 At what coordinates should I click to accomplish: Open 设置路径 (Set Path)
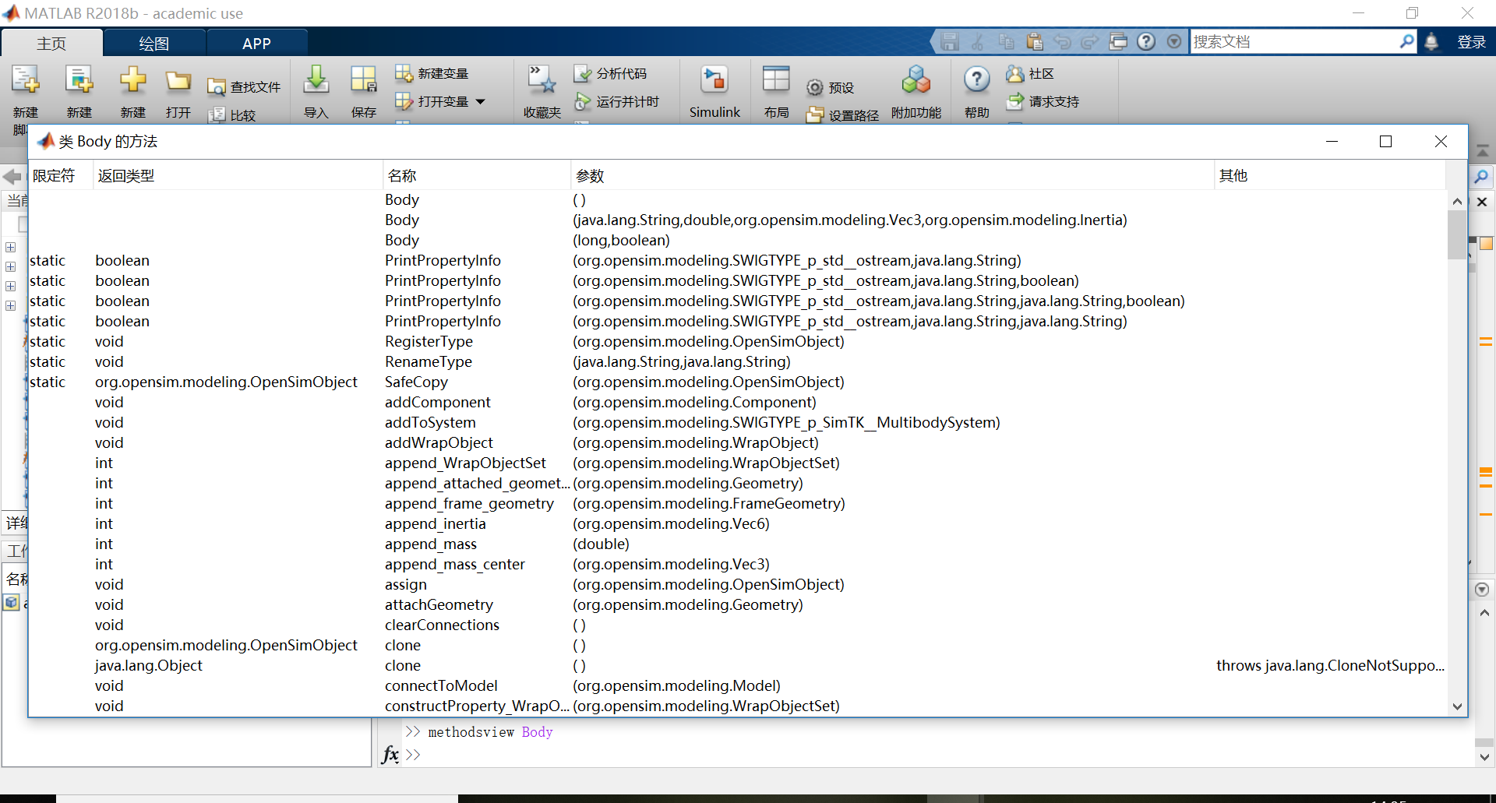tap(841, 114)
